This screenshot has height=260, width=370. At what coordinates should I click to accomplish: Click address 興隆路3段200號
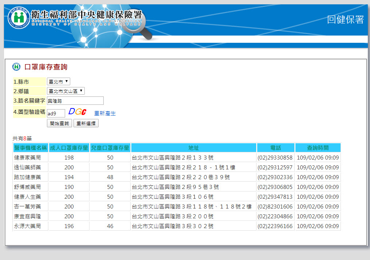click(x=172, y=216)
